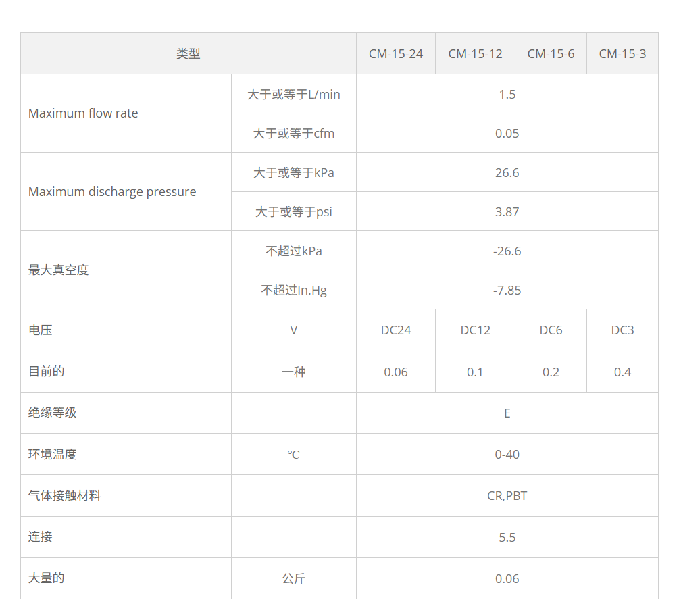The image size is (681, 606).
Task: Select the 0.06 公斤 mass value
Action: click(507, 578)
